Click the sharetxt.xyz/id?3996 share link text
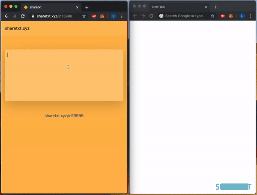Image resolution: width=257 pixels, height=195 pixels. 64,116
